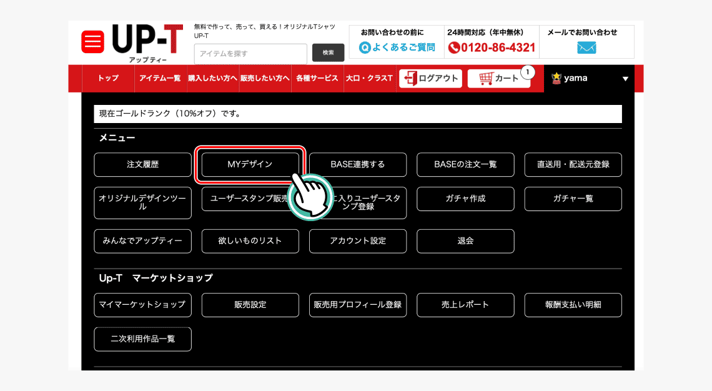
Task: Open the 各種サービス nav menu
Action: [x=317, y=79]
